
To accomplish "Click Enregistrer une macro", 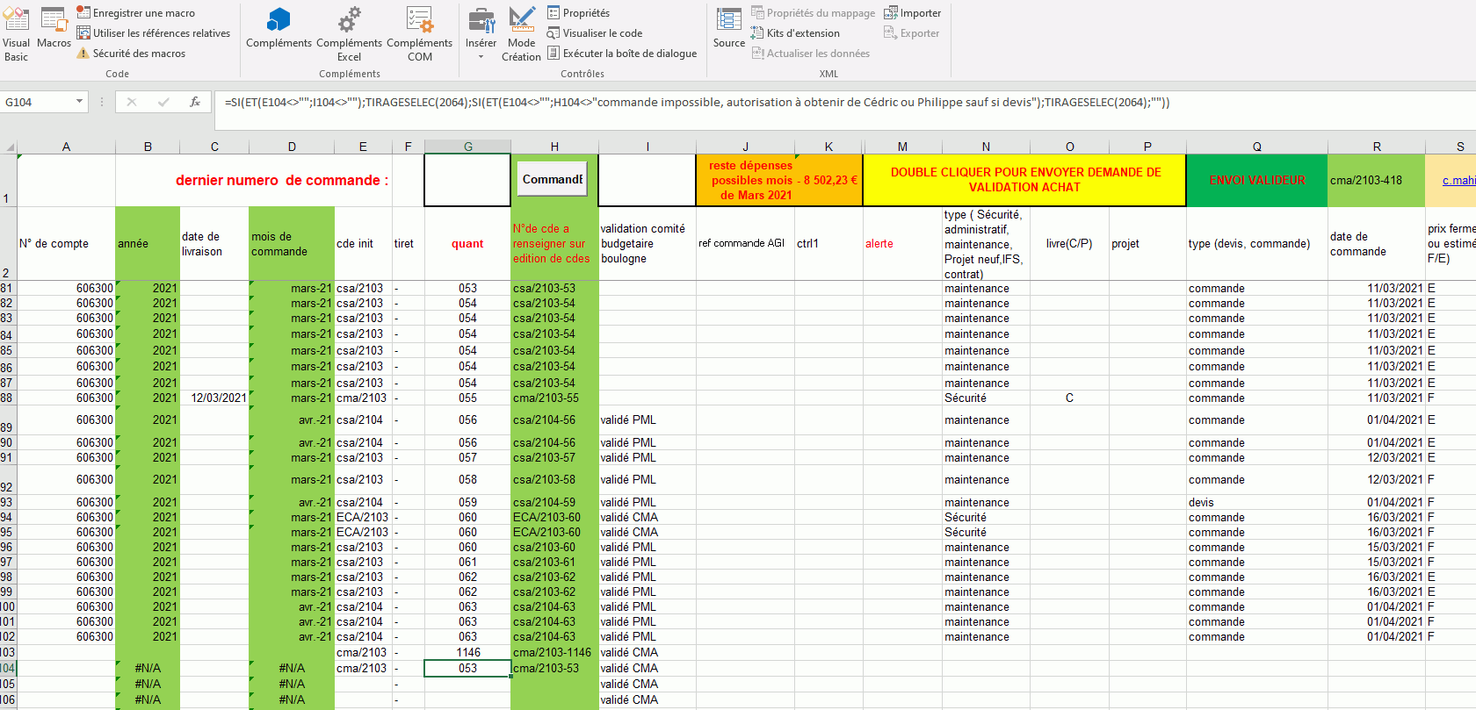I will point(136,13).
